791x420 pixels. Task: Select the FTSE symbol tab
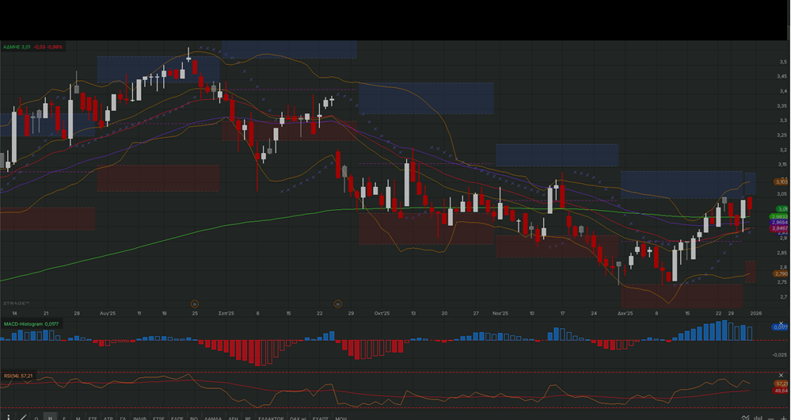click(x=158, y=418)
